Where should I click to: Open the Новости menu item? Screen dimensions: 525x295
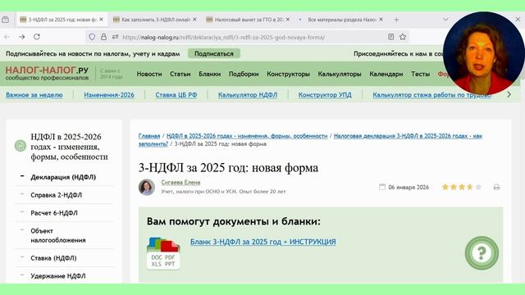coord(149,74)
